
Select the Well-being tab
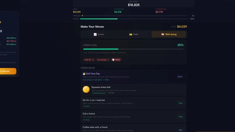click(x=169, y=34)
